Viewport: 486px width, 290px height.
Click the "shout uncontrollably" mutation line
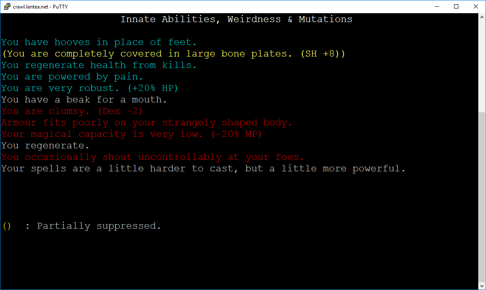click(152, 157)
